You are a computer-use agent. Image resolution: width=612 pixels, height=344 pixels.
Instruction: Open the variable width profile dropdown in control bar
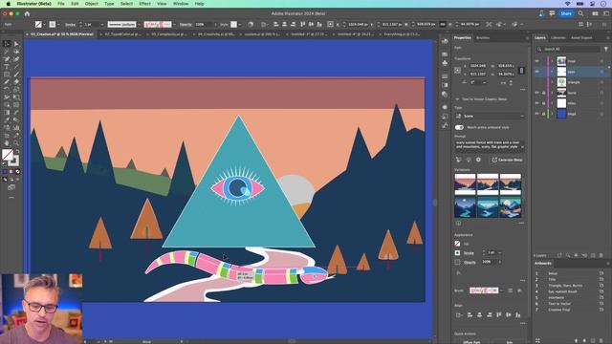[x=140, y=24]
